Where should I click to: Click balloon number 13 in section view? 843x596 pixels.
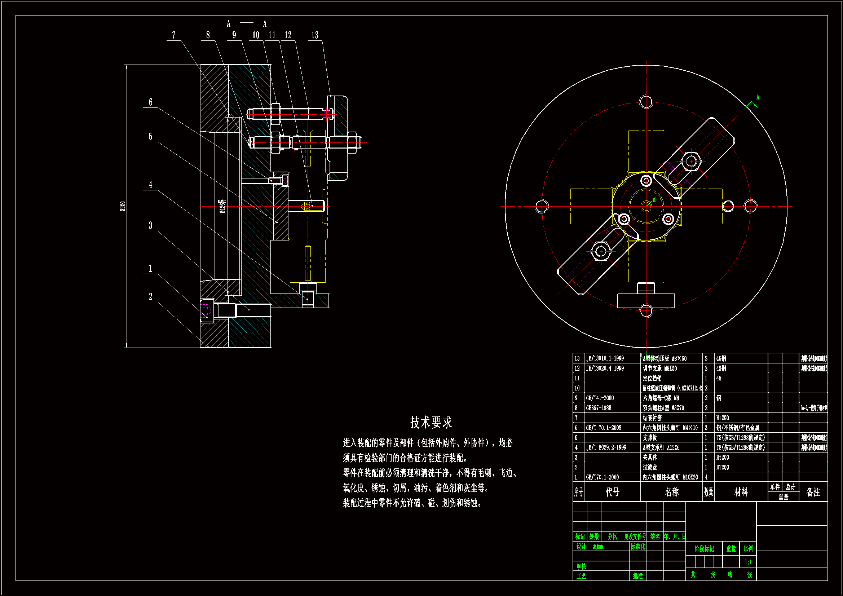tap(315, 35)
